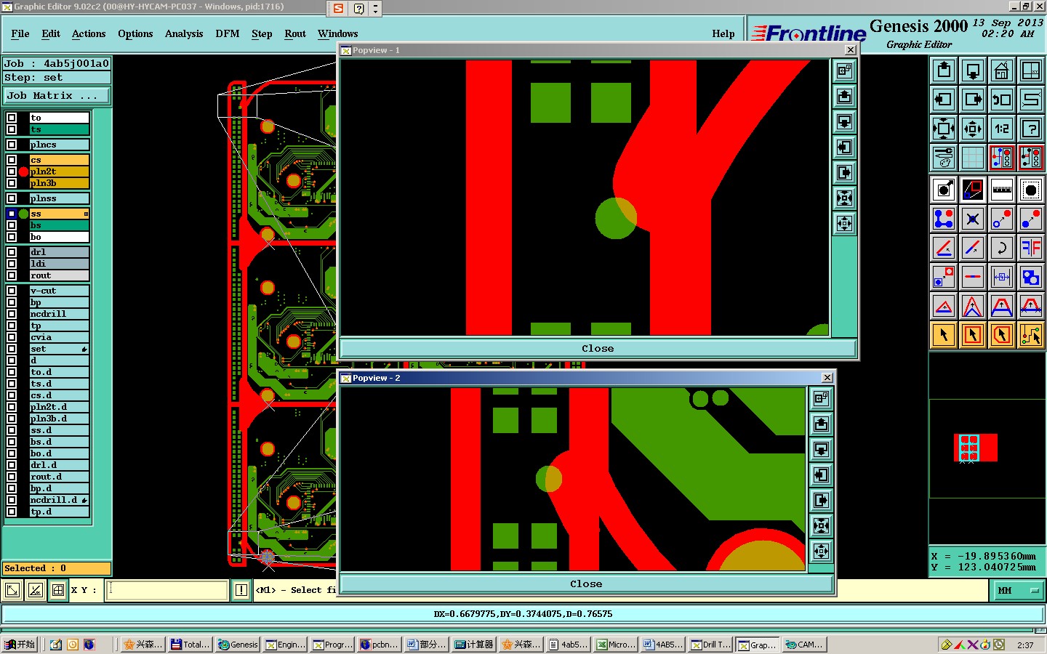Select the rectangle area select arrow tool

click(973, 335)
